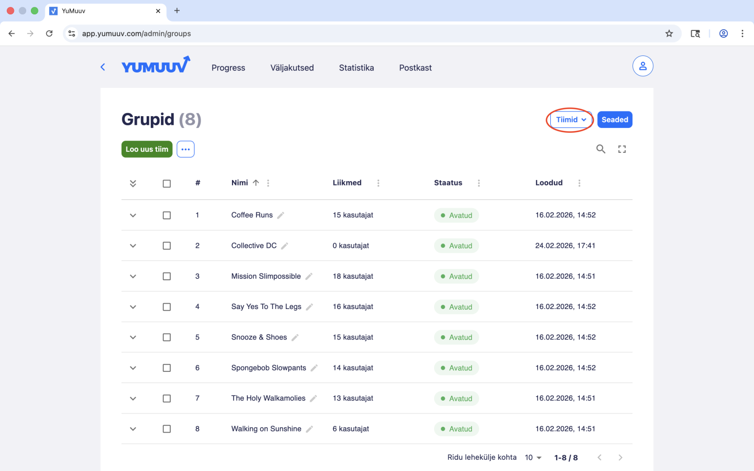Open Liikmed column options menu
Screen dimensions: 754x471
378,183
